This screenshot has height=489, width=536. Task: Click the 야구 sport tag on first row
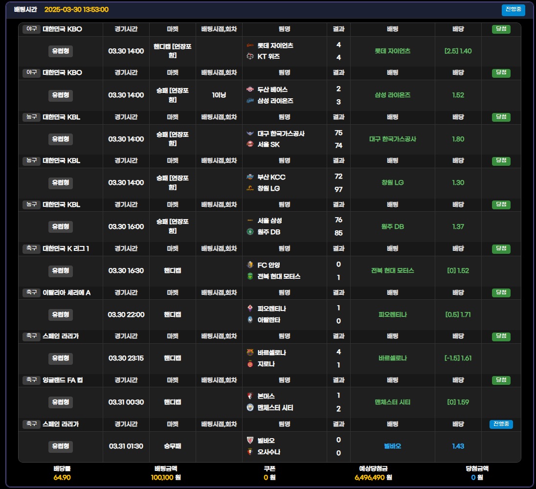(x=31, y=29)
